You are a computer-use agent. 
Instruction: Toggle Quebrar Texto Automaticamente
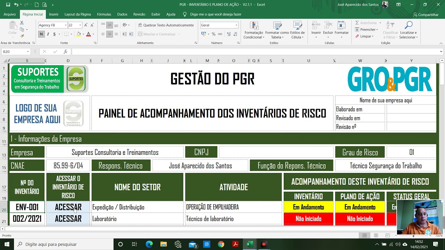[166, 25]
